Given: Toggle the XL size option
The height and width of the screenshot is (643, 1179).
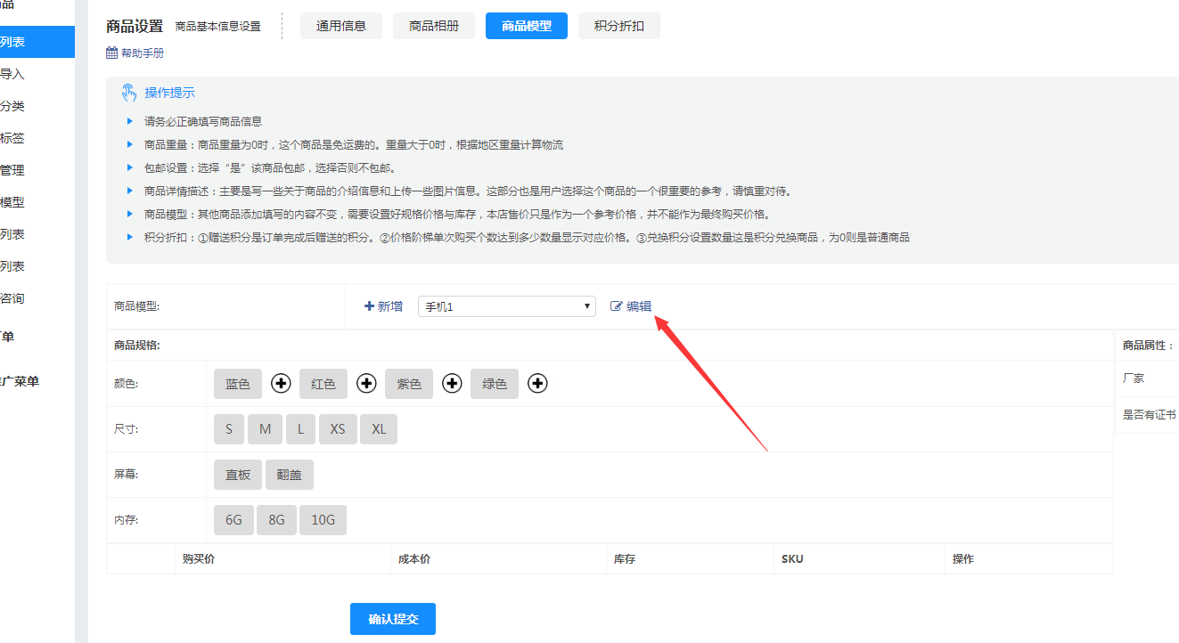Looking at the screenshot, I should (x=378, y=428).
